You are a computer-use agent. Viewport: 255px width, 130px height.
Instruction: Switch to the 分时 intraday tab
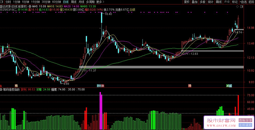coord(8,2)
